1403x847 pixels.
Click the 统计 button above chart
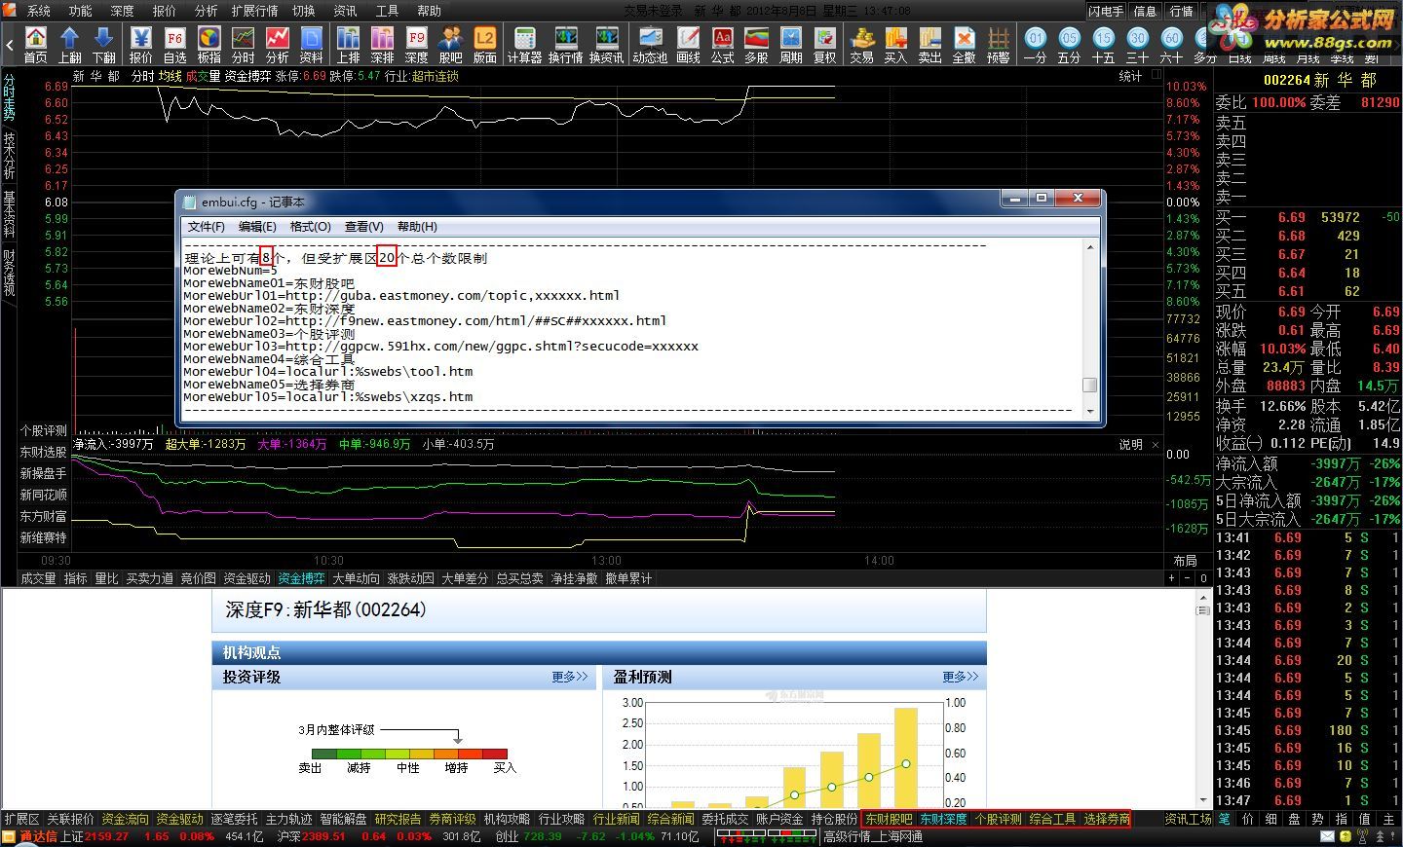pos(1130,76)
